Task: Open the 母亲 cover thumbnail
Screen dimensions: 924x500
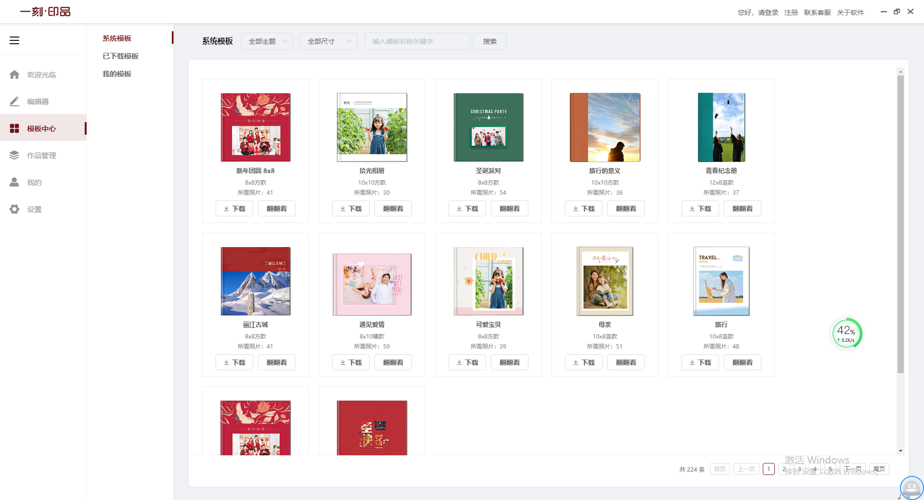Action: pos(605,281)
